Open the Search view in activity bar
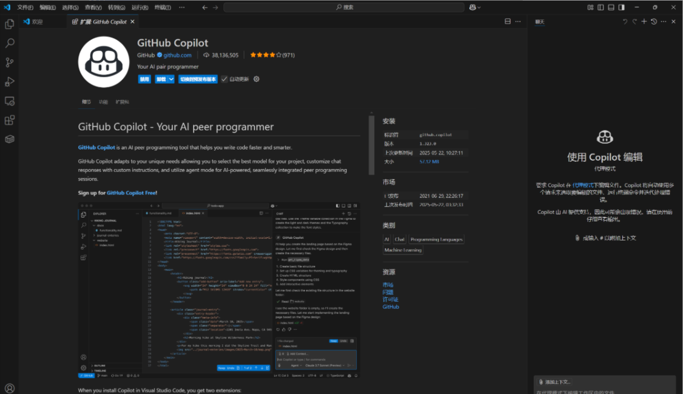The height and width of the screenshot is (394, 683). click(x=10, y=43)
